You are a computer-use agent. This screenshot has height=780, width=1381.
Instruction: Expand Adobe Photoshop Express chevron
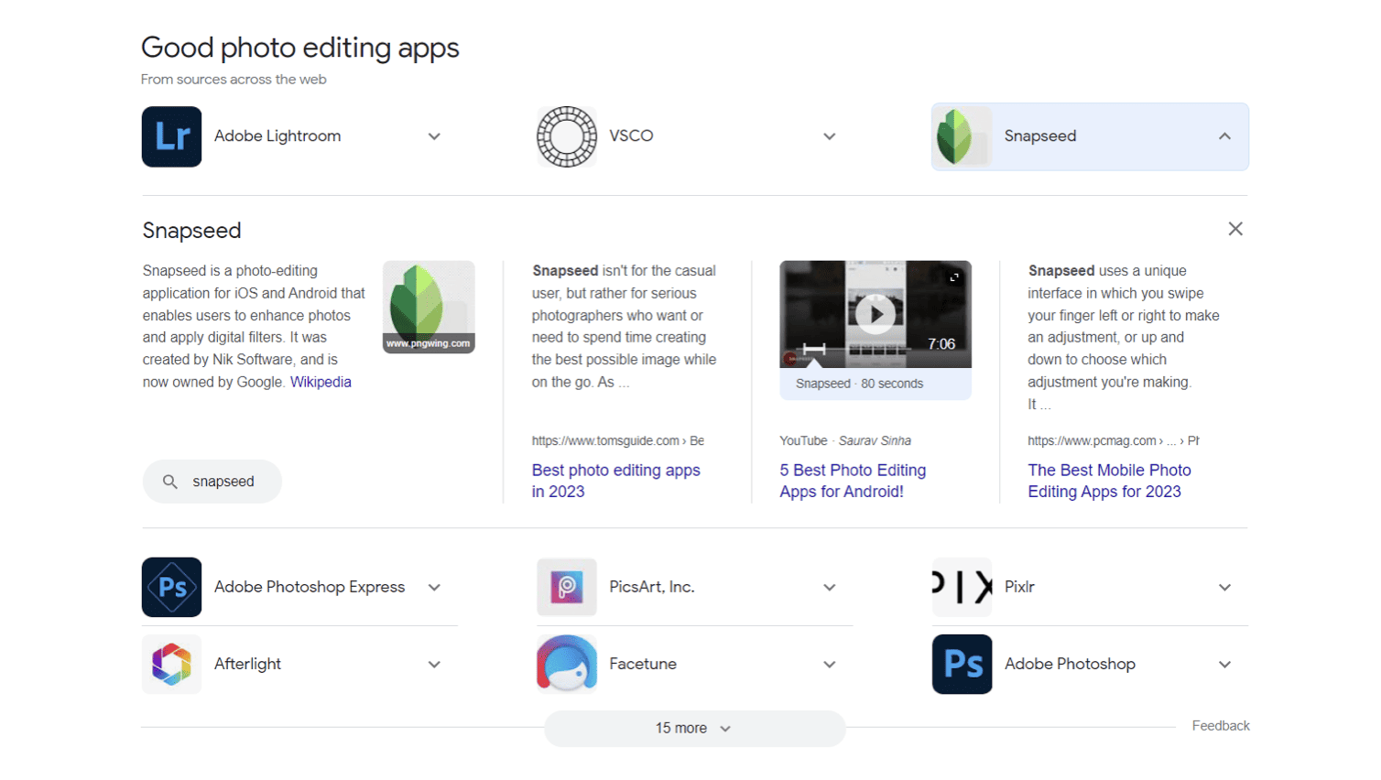click(x=434, y=588)
